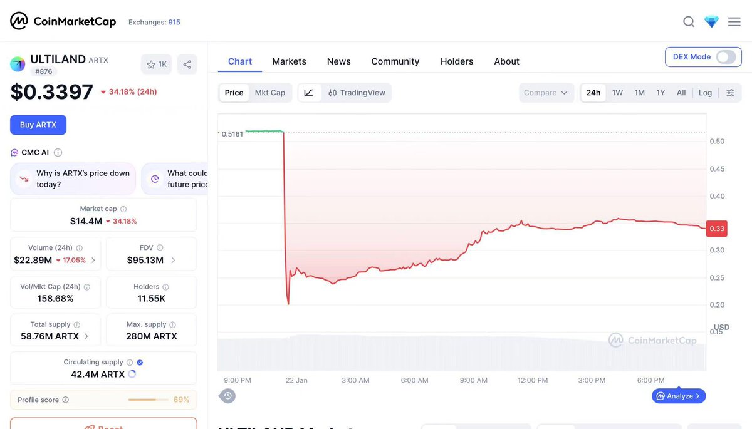The height and width of the screenshot is (429, 752).
Task: Click Buy ARTX button
Action: pos(38,125)
